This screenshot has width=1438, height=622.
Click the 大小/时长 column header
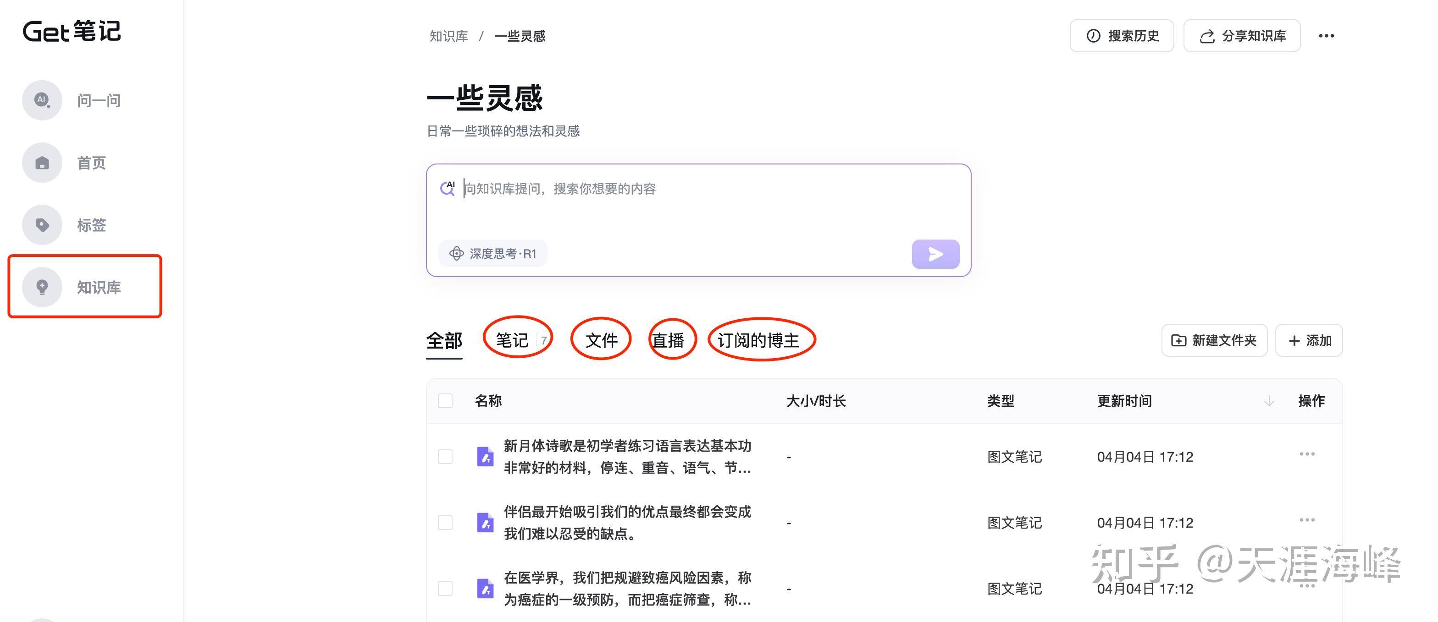pyautogui.click(x=816, y=401)
